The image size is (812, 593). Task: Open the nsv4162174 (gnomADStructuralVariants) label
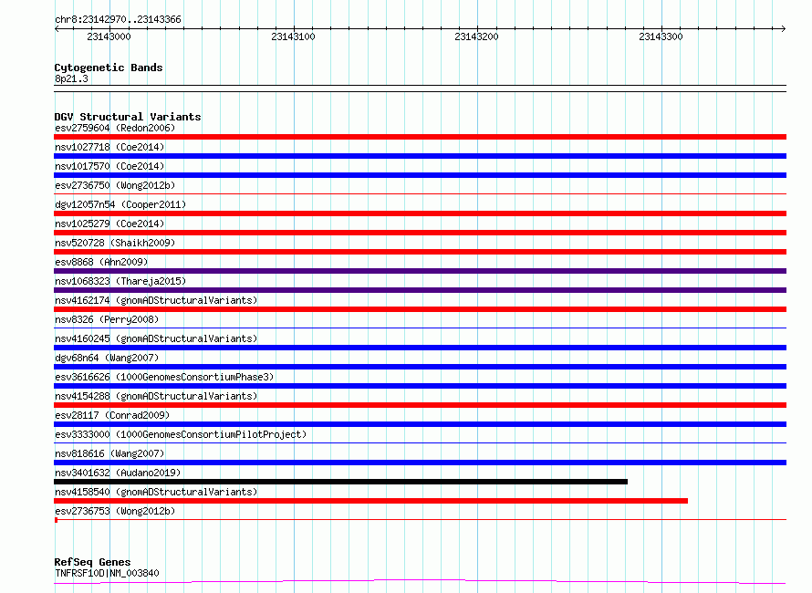click(156, 300)
